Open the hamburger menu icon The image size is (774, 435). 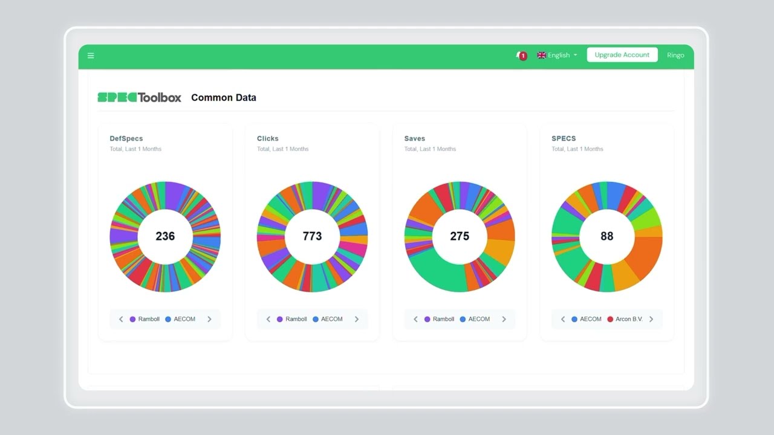tap(91, 56)
